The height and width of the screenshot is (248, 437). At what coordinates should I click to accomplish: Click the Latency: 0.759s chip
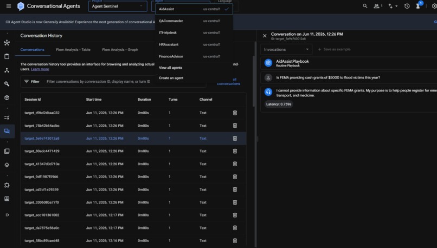tap(279, 104)
